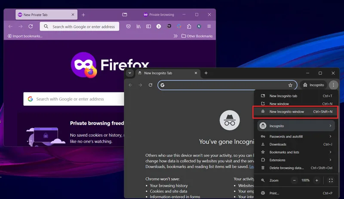Choose New Incognito window
The height and width of the screenshot is (199, 344).
click(x=296, y=112)
